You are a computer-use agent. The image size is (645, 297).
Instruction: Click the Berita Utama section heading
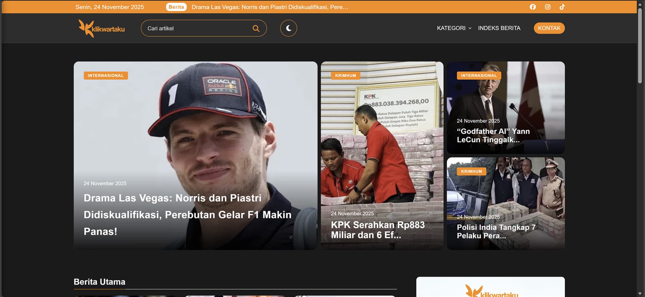tap(99, 282)
